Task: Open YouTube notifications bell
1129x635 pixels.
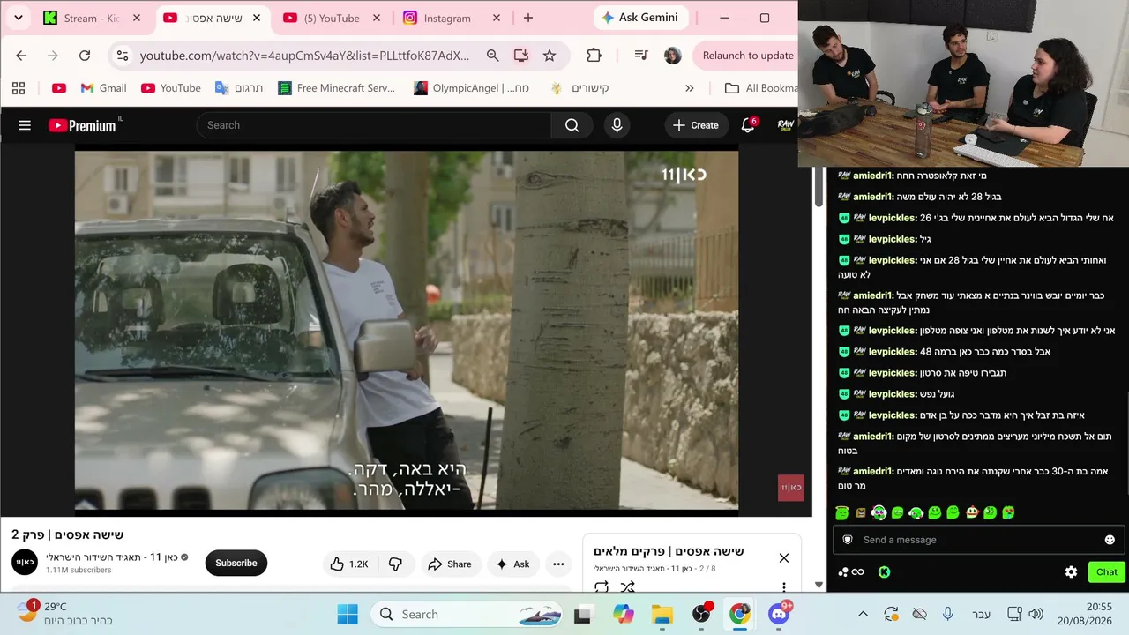Action: [748, 125]
